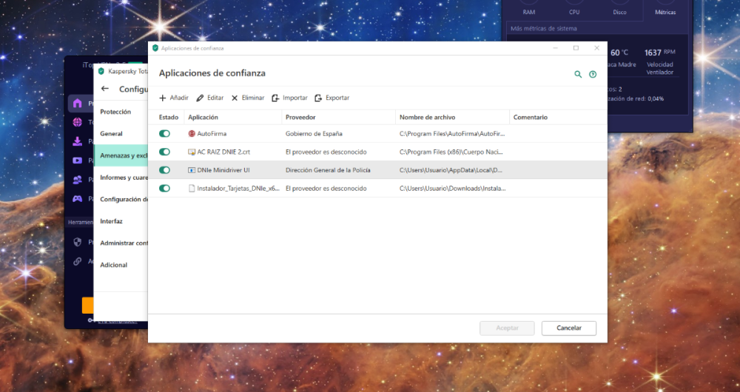The image size is (740, 392).
Task: Minimize the Aplicaciones de confianza window
Action: pos(556,48)
